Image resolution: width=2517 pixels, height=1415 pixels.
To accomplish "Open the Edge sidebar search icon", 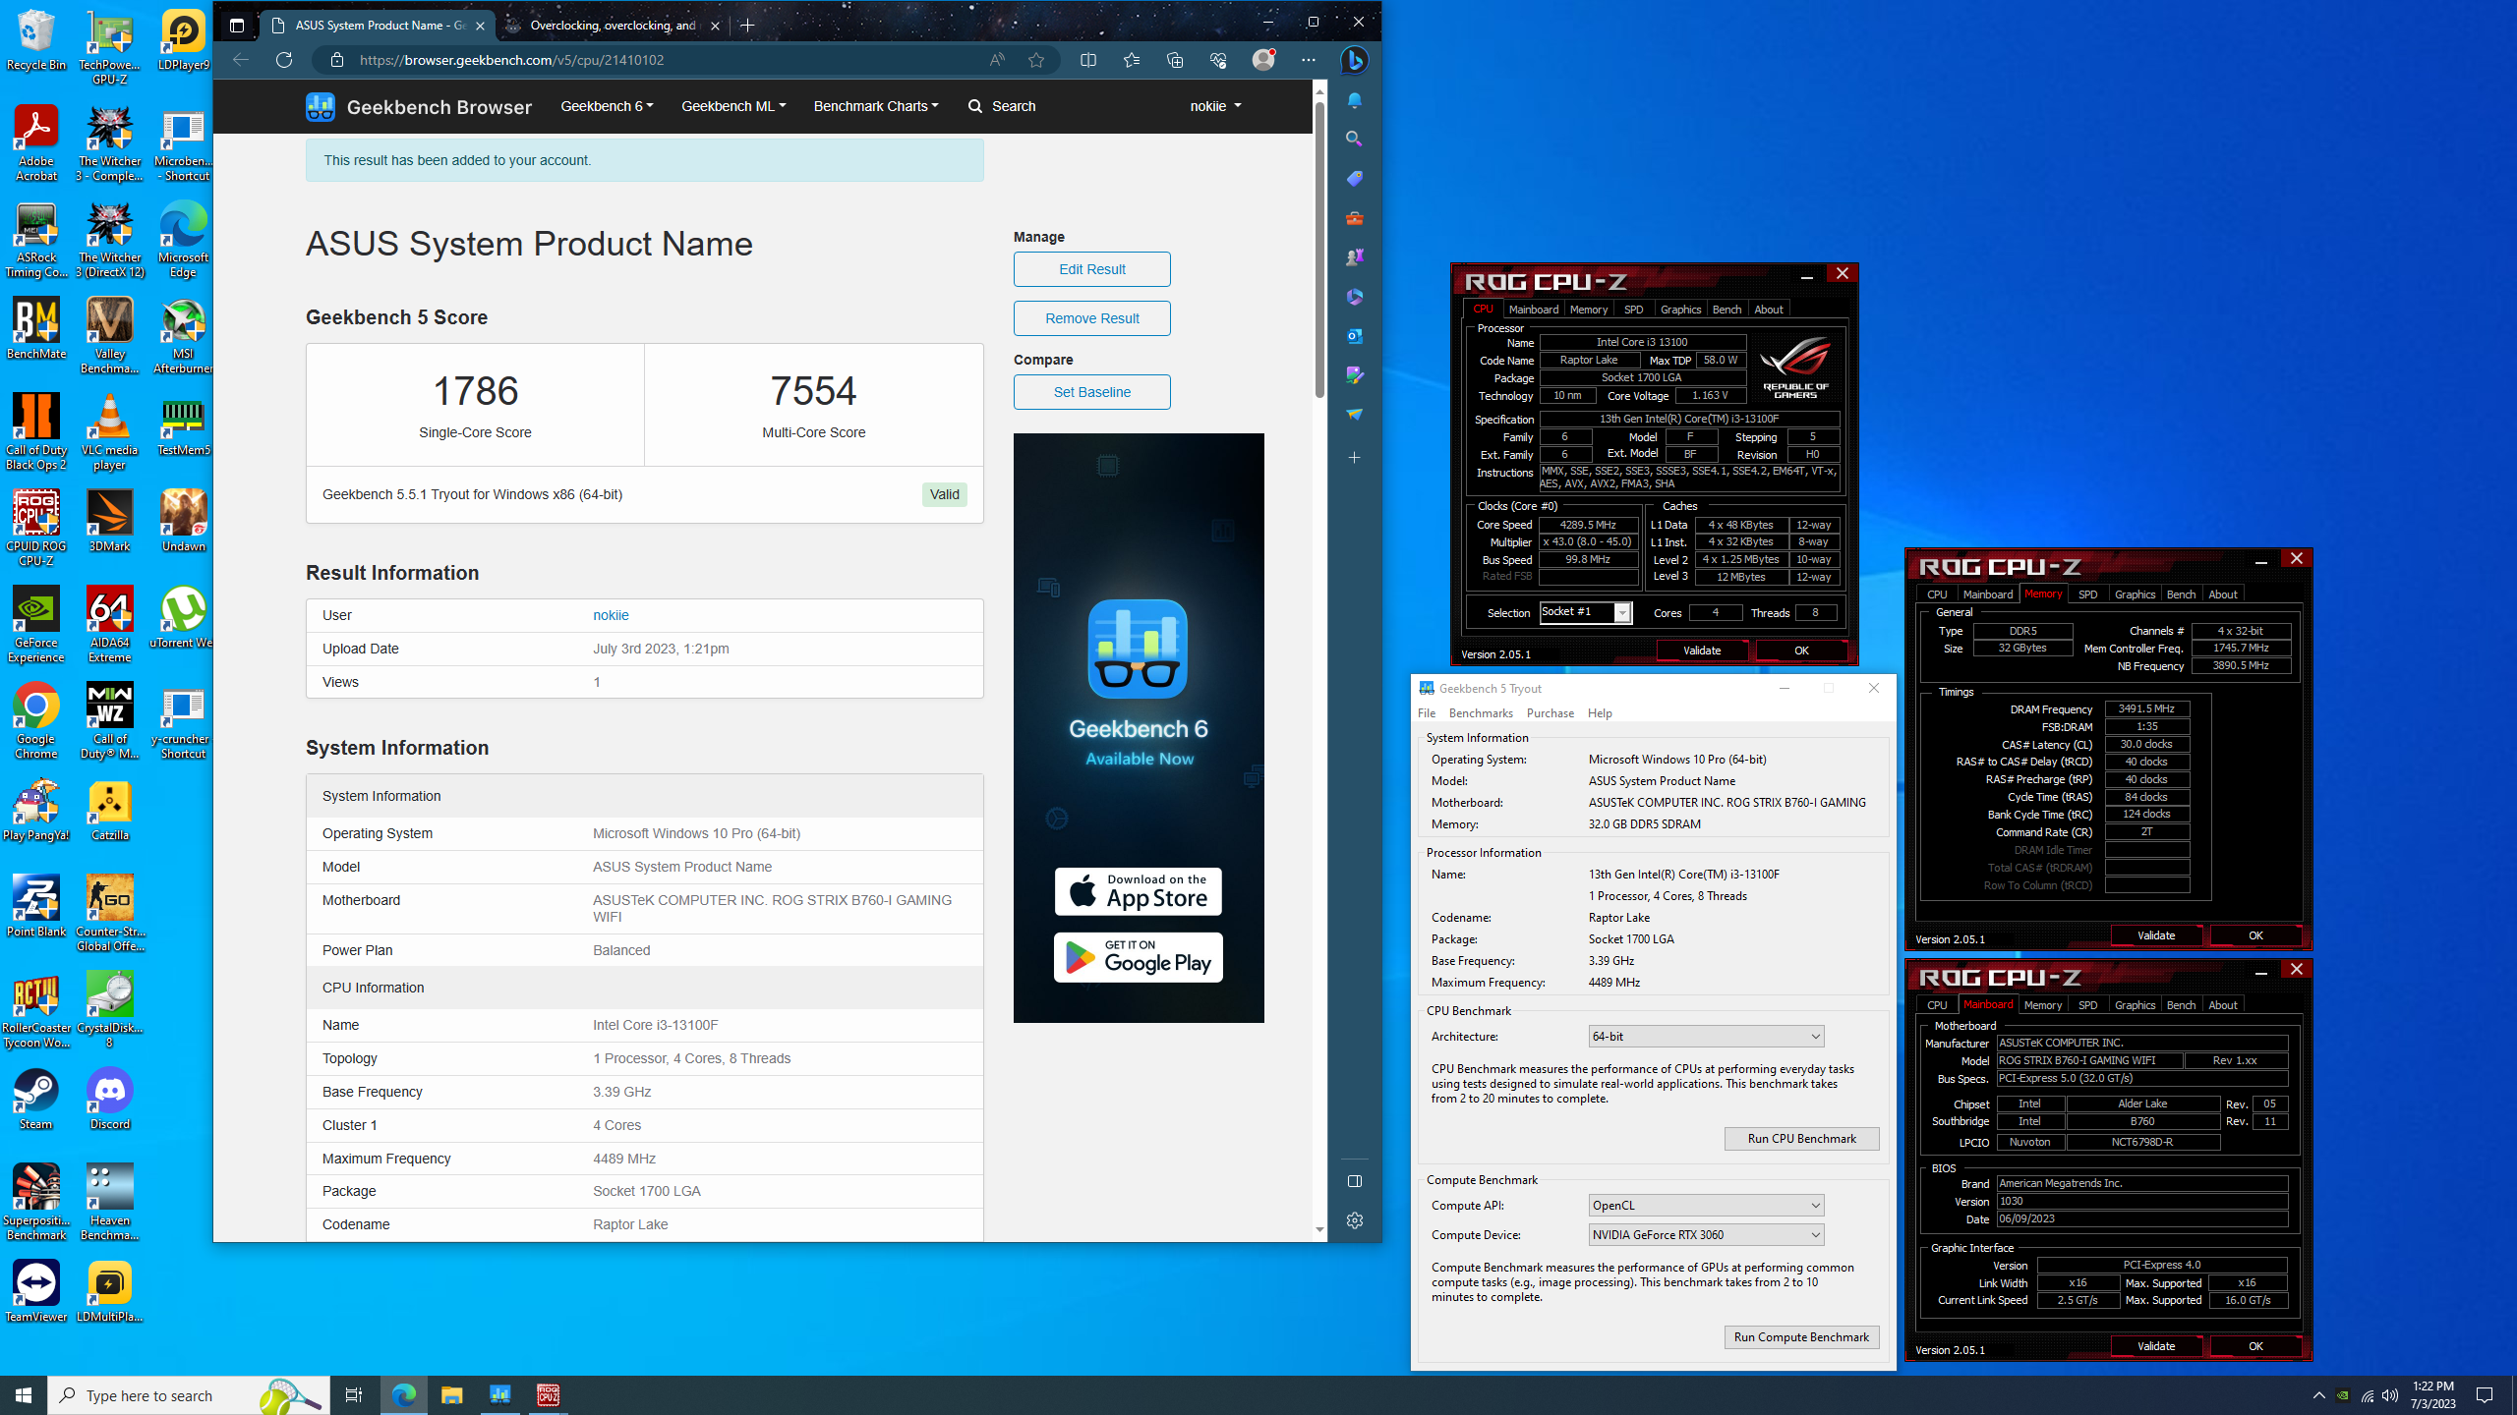I will (x=1354, y=140).
